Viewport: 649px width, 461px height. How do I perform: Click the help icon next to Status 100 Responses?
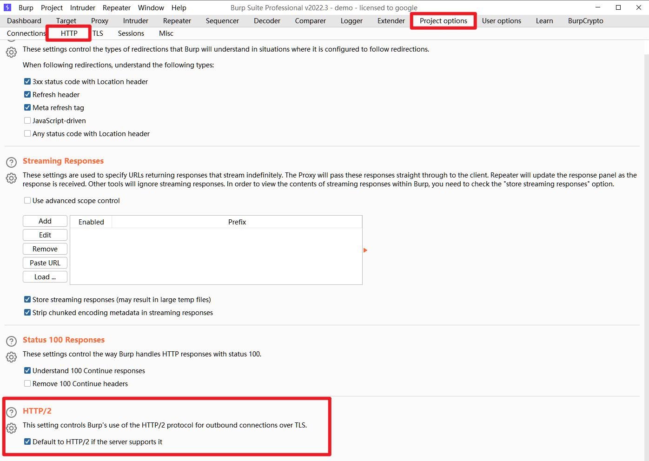[x=11, y=341]
